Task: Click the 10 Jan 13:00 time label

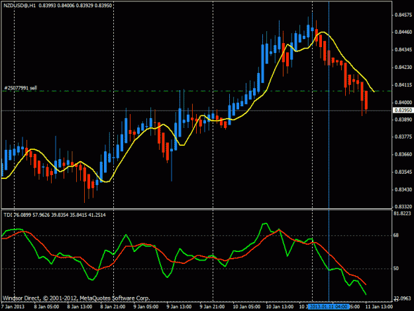Action: point(280,306)
